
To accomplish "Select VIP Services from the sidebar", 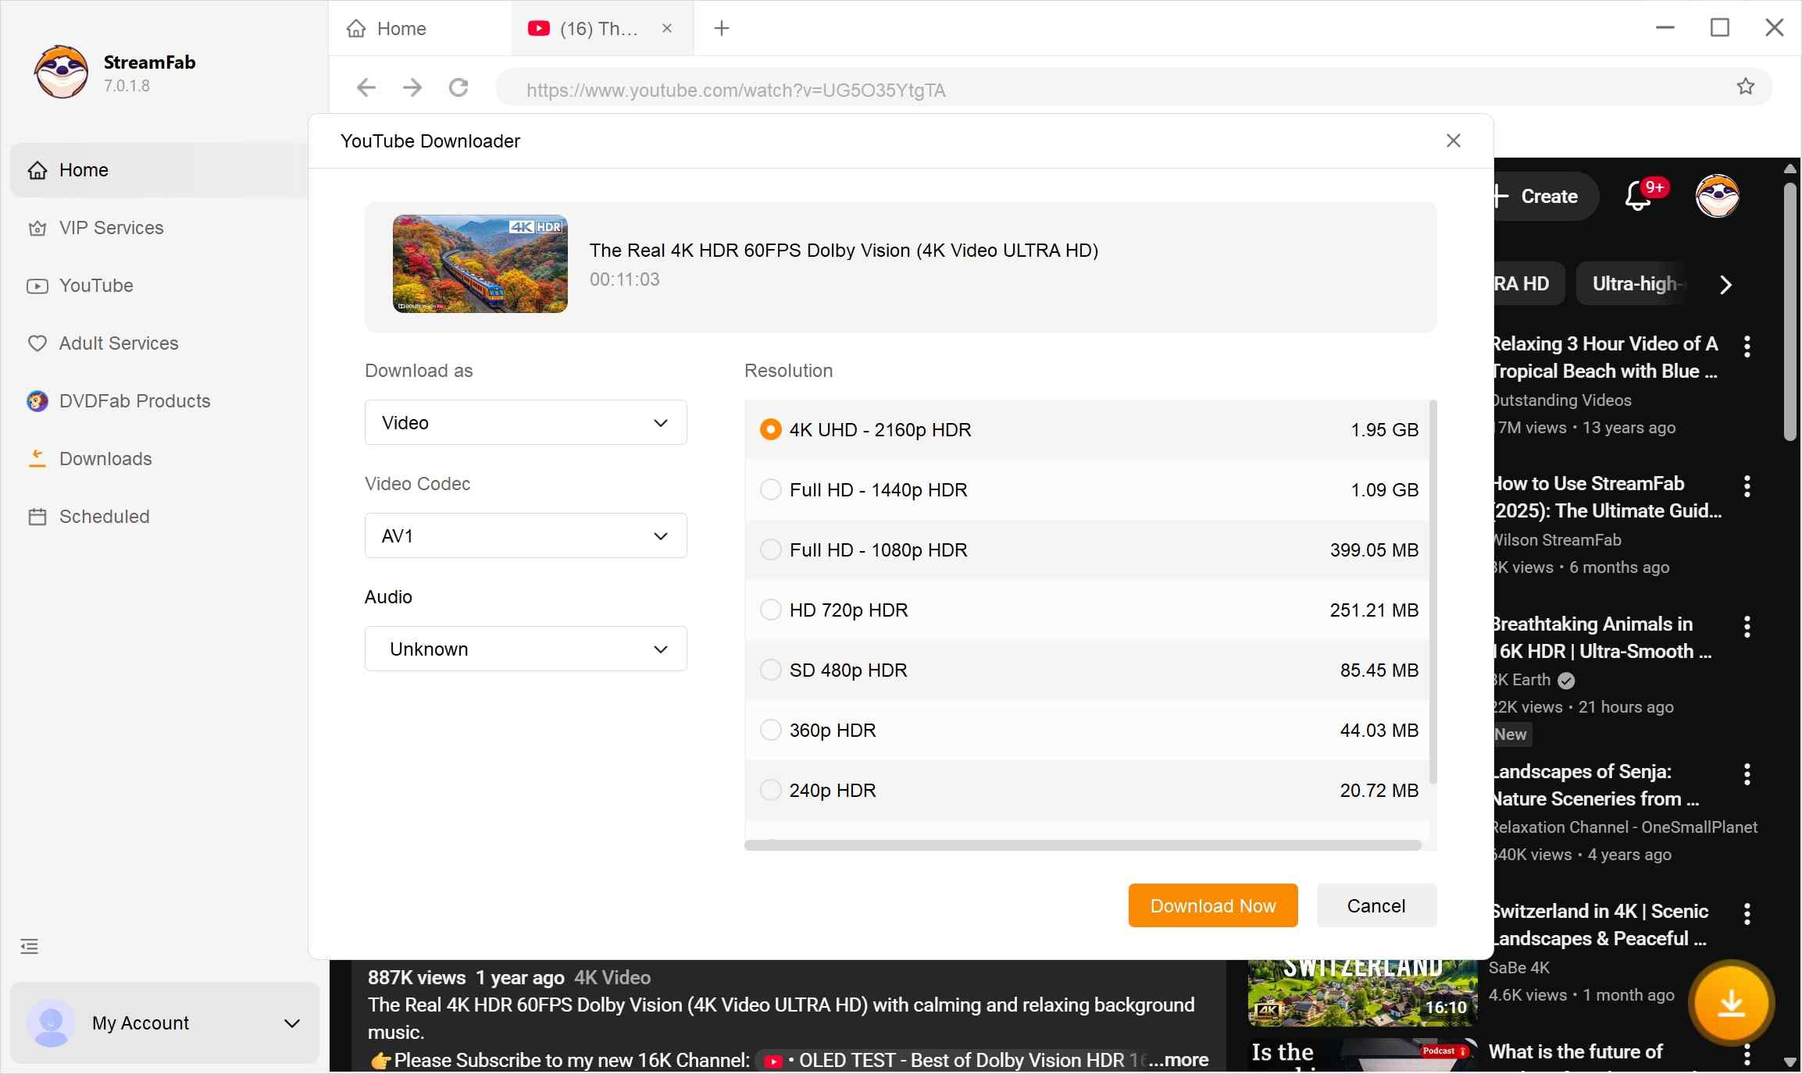I will pyautogui.click(x=110, y=227).
